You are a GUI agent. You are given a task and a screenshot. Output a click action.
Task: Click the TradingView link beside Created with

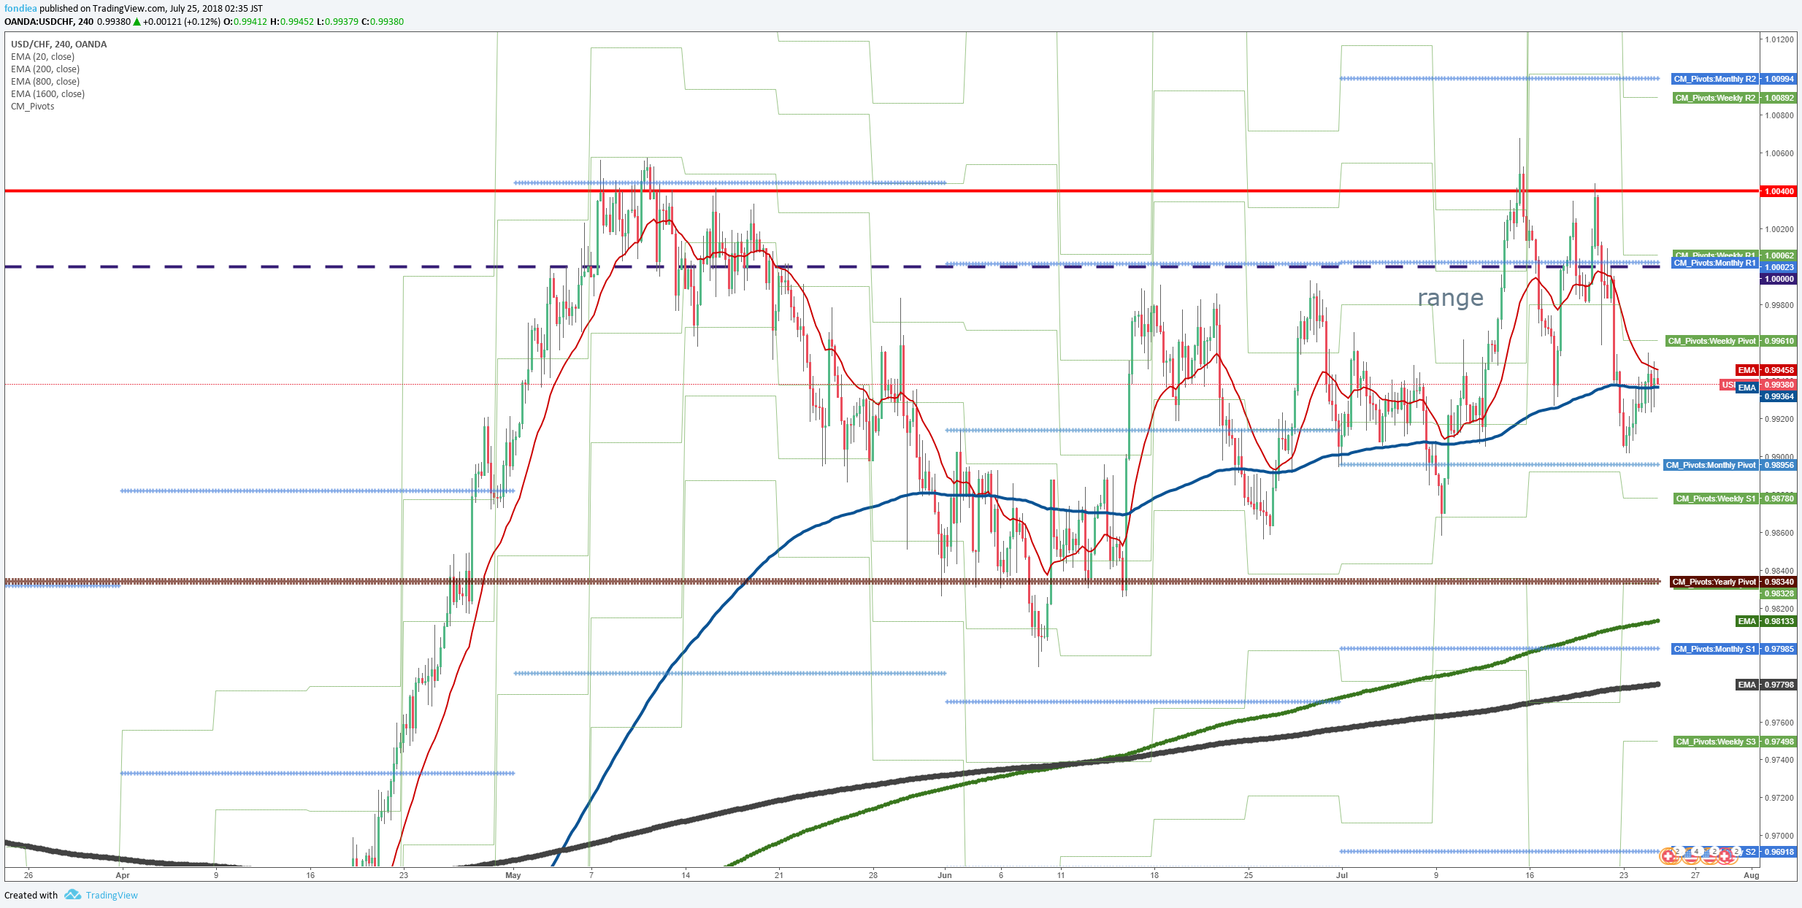pos(112,895)
